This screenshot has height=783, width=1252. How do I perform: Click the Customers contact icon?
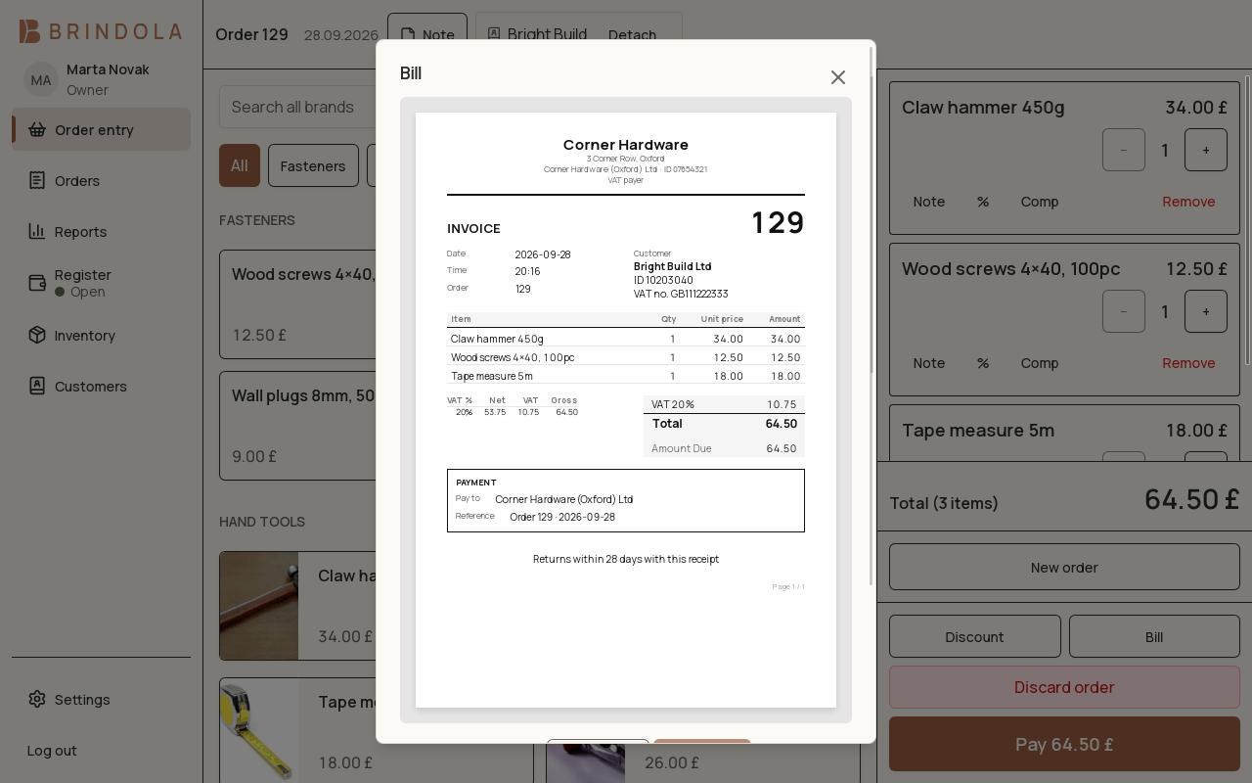37,386
